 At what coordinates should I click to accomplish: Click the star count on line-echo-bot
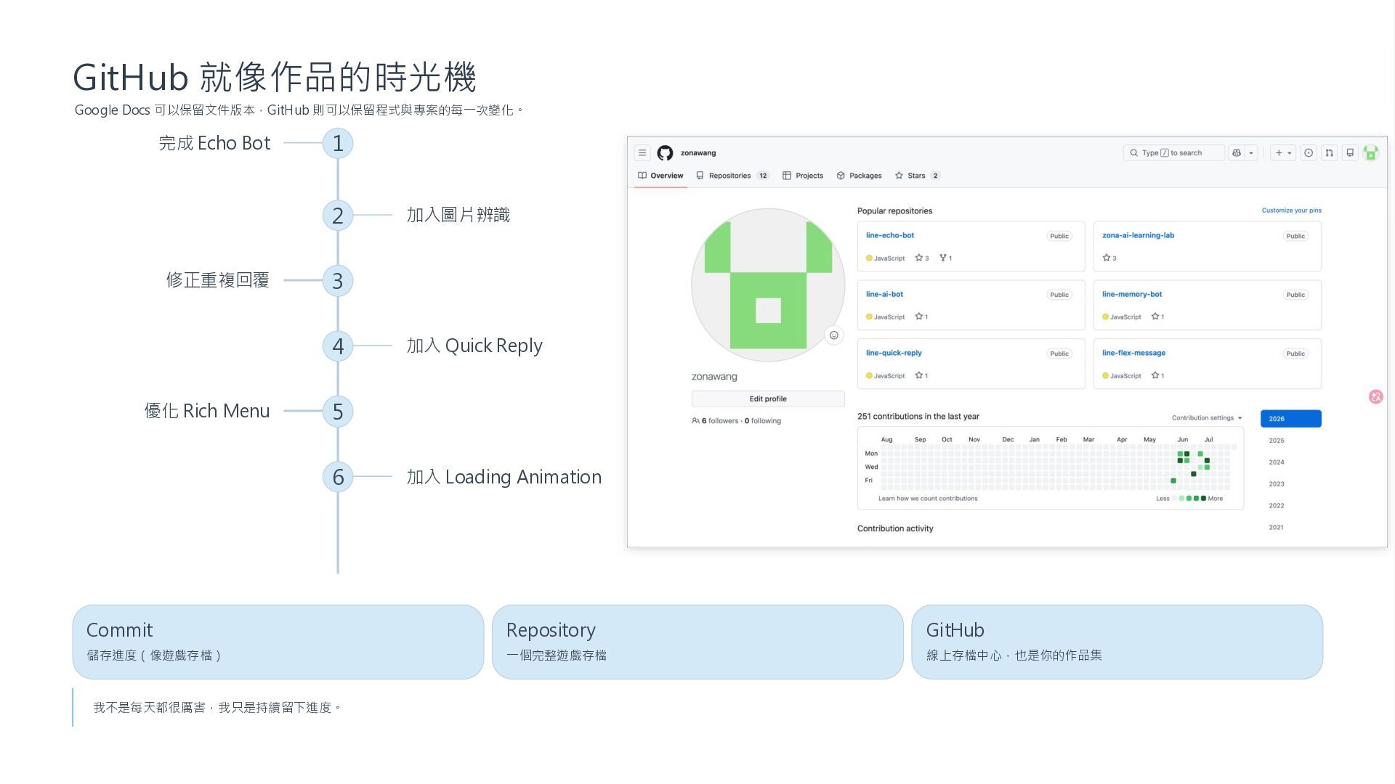tap(922, 258)
